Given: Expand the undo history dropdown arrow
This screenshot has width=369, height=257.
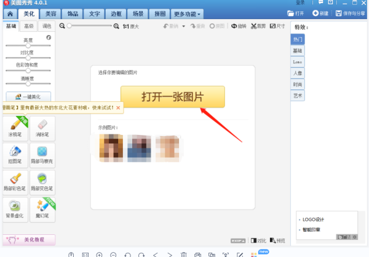Looking at the screenshot, I should [183, 26].
